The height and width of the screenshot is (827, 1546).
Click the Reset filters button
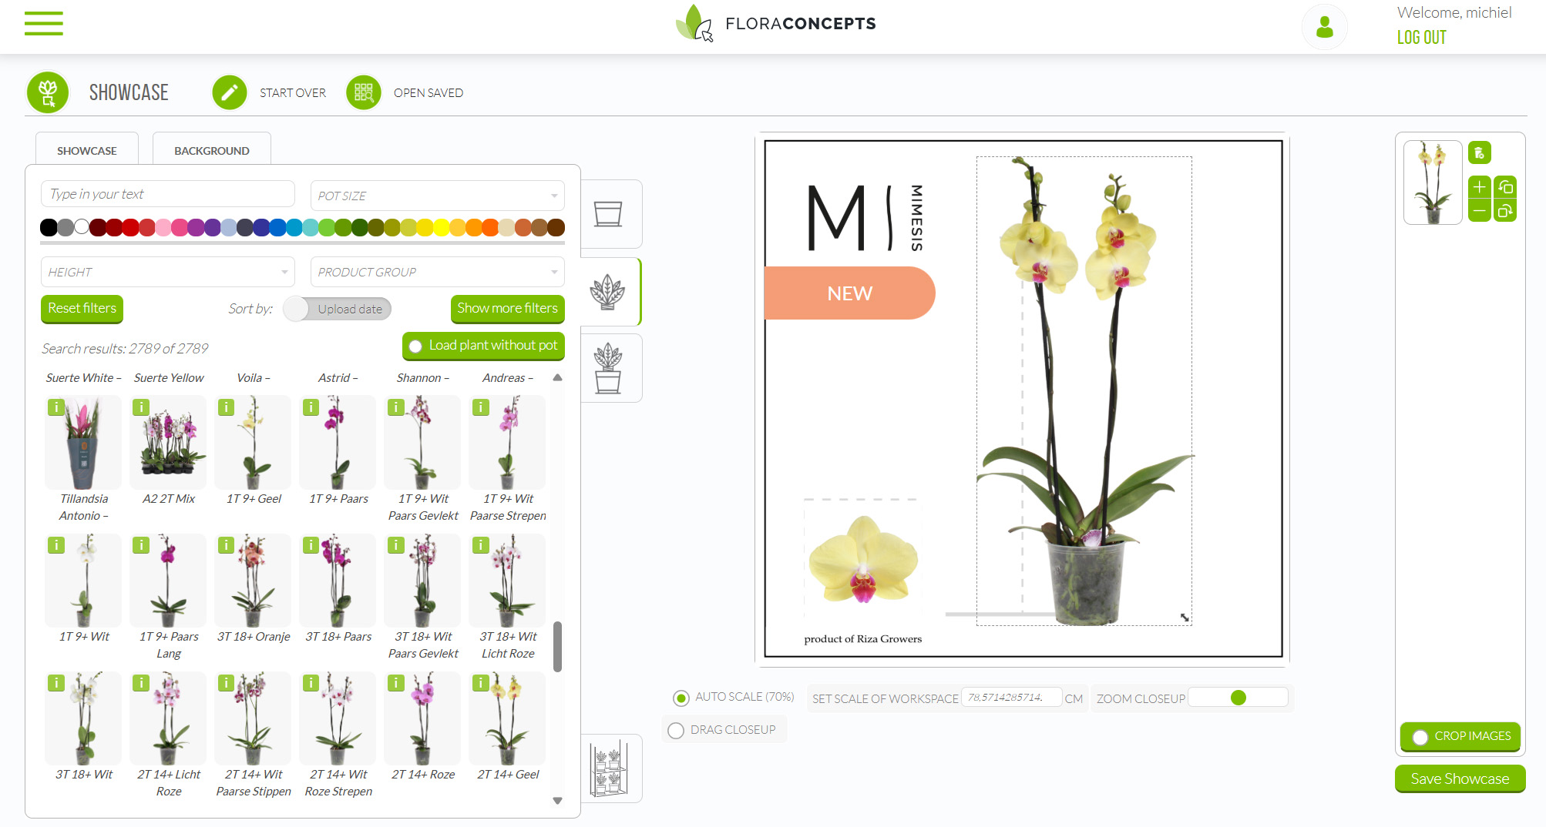82,309
